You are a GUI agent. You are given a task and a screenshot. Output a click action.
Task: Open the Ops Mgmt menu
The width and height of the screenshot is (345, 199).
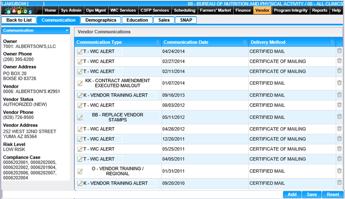(96, 10)
